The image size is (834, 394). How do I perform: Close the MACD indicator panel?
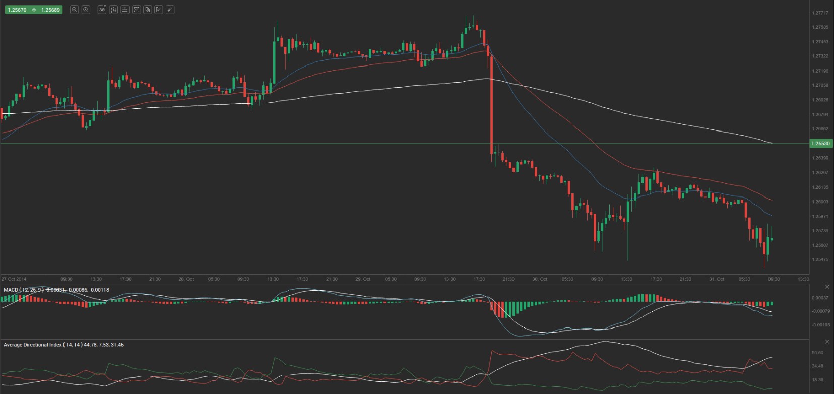(x=827, y=287)
